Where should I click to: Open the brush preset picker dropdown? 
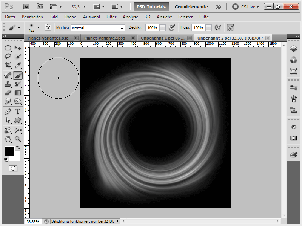click(39, 27)
